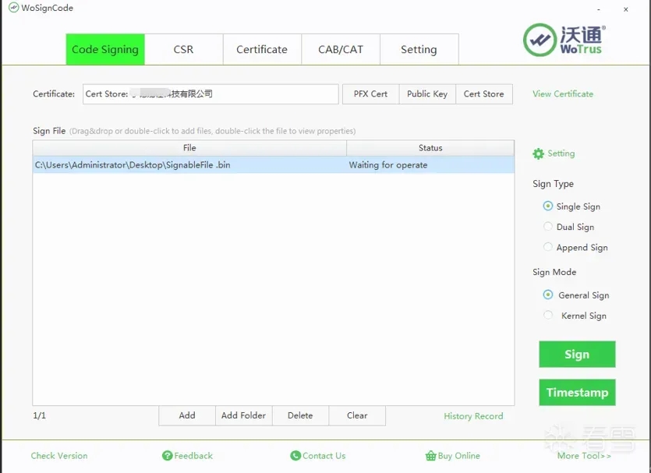
Task: Click the WoTrus logo at top right
Action: click(564, 40)
